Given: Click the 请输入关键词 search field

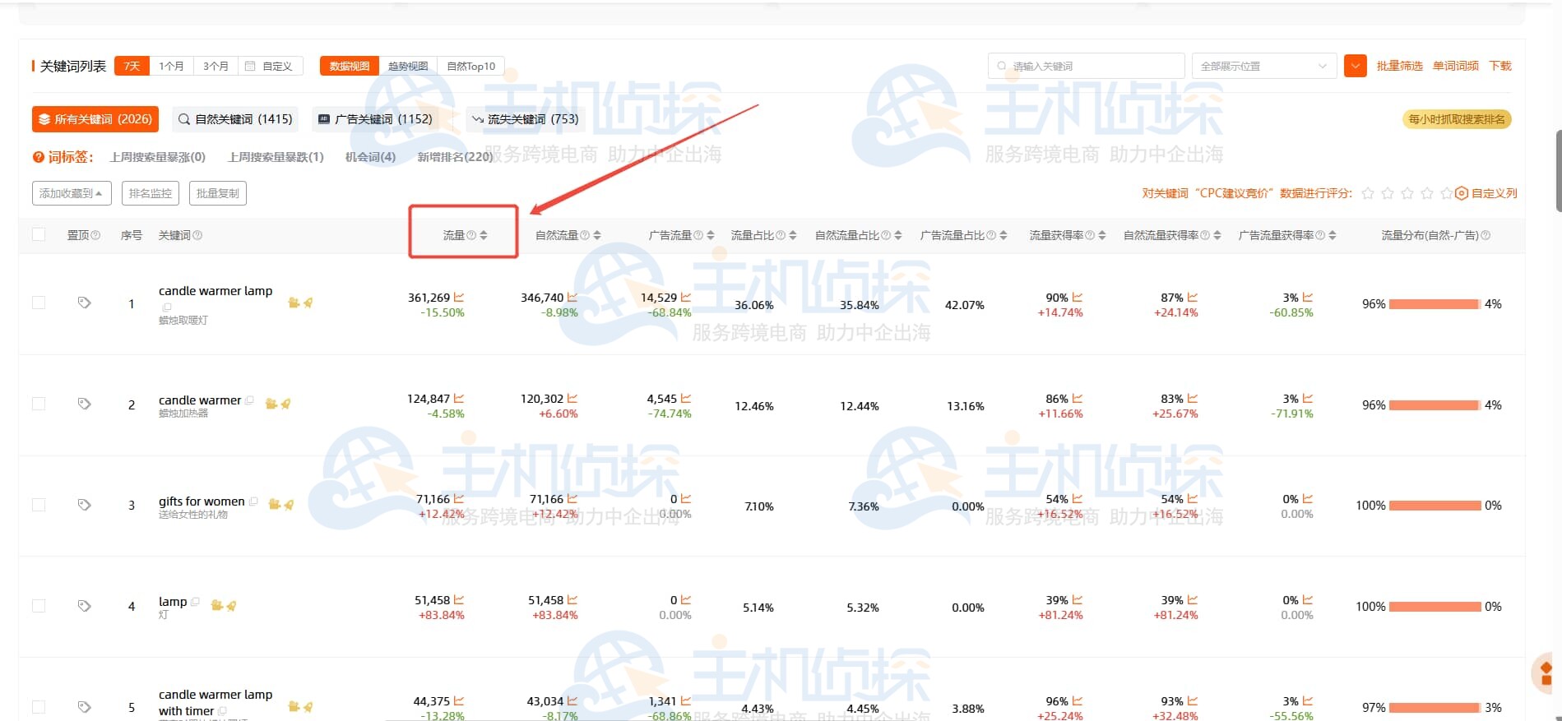Looking at the screenshot, I should [1086, 66].
